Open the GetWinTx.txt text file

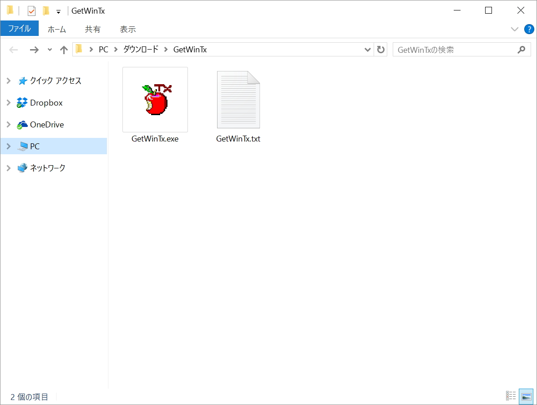[238, 99]
